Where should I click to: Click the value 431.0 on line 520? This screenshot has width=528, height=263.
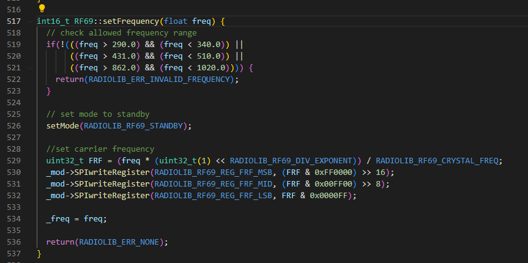(124, 56)
